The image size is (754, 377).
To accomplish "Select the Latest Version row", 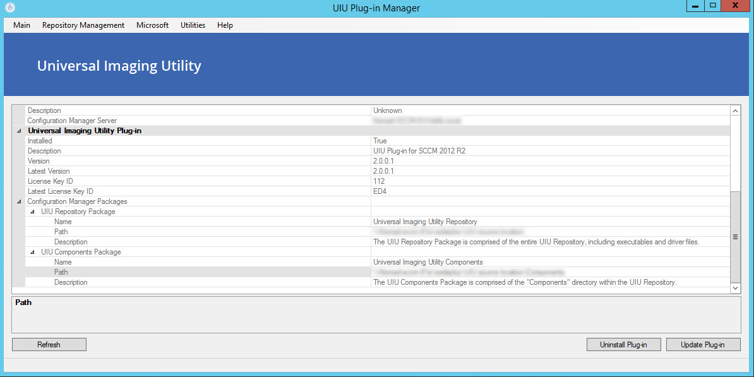I will [x=189, y=171].
